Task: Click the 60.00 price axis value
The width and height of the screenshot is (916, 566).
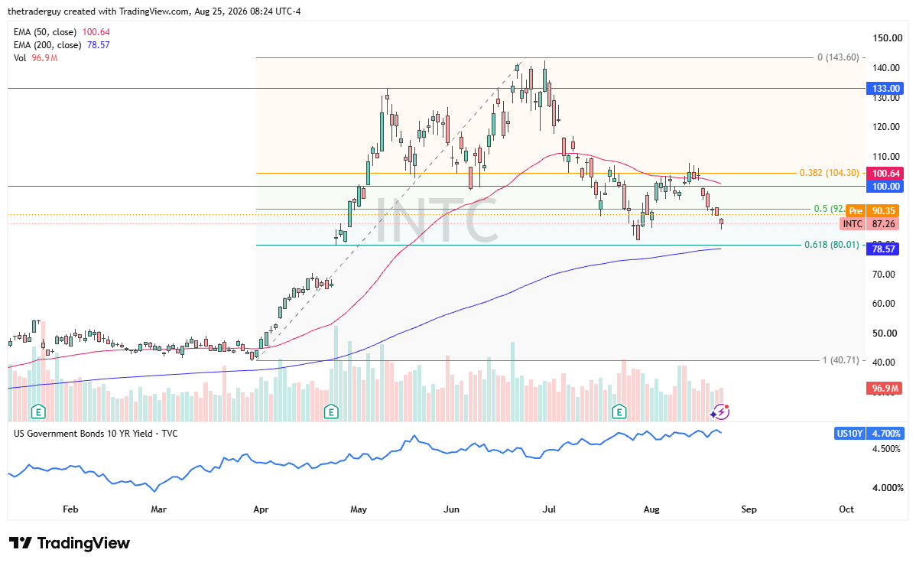Action: coord(884,304)
